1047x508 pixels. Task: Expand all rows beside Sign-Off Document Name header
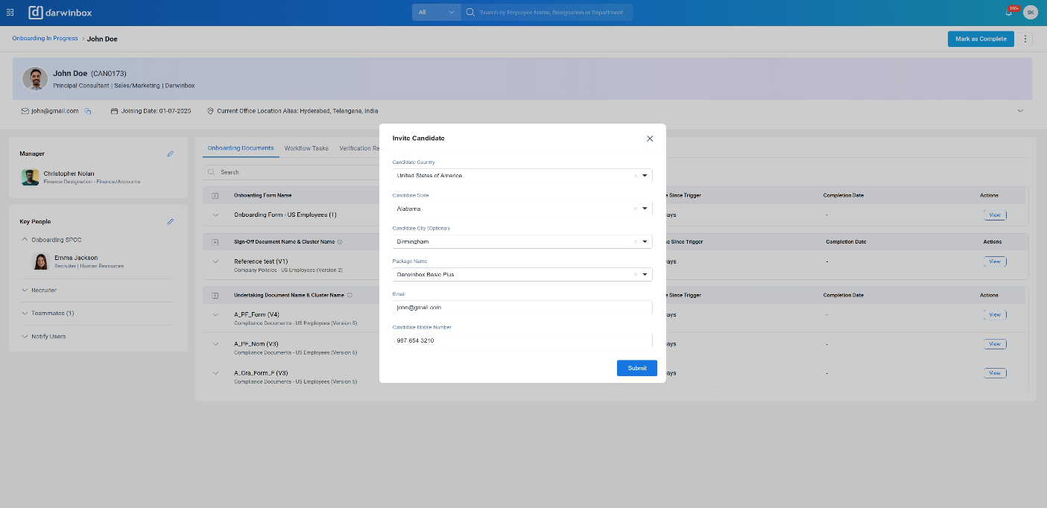tap(215, 242)
